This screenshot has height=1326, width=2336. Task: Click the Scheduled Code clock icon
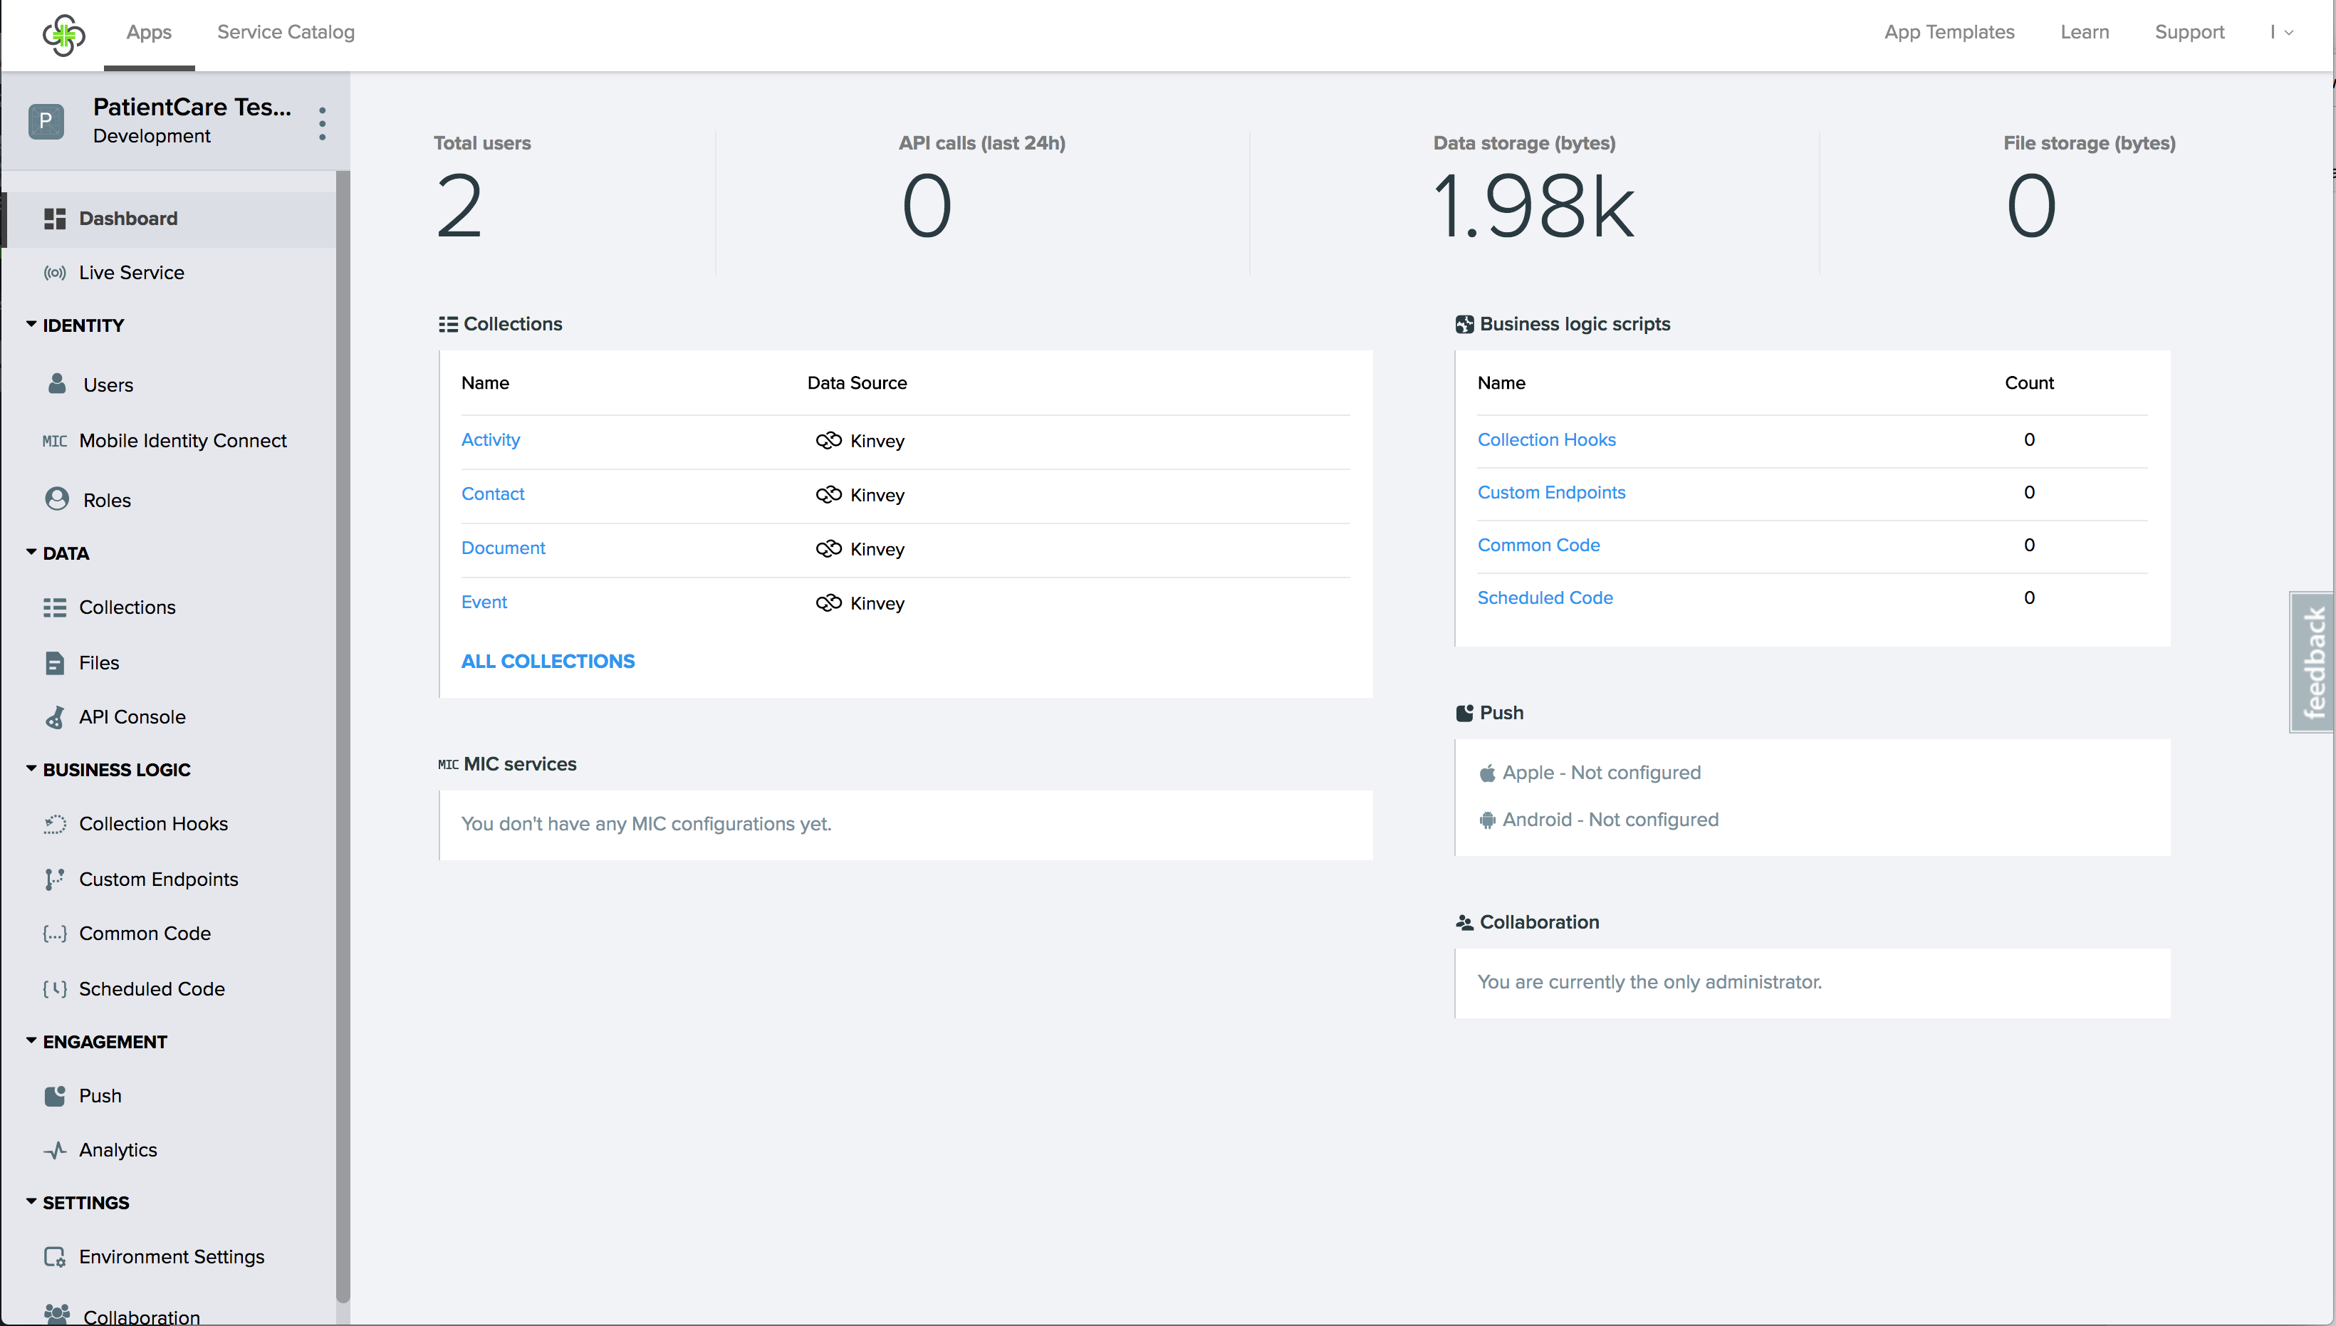click(x=55, y=989)
